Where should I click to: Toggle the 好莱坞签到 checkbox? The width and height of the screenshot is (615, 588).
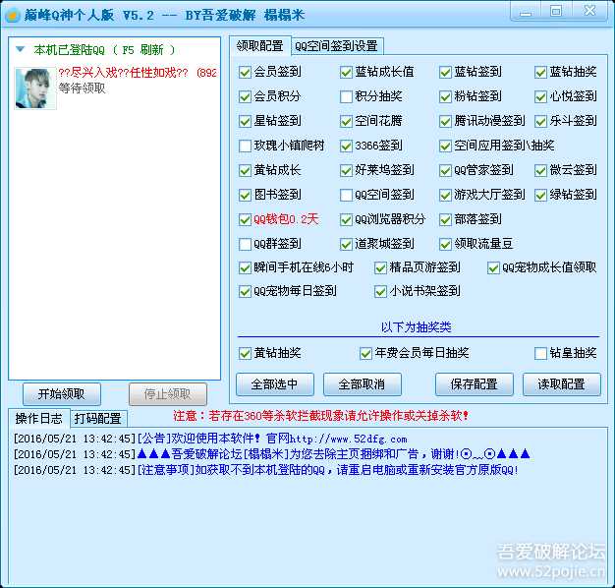[346, 170]
